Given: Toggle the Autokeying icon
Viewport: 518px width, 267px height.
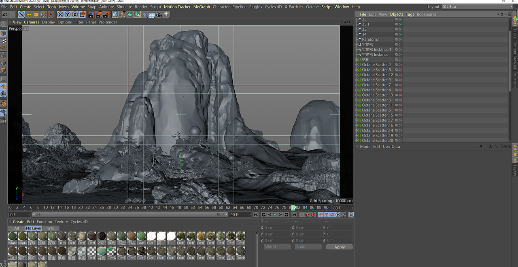Looking at the screenshot, I should pyautogui.click(x=307, y=215).
